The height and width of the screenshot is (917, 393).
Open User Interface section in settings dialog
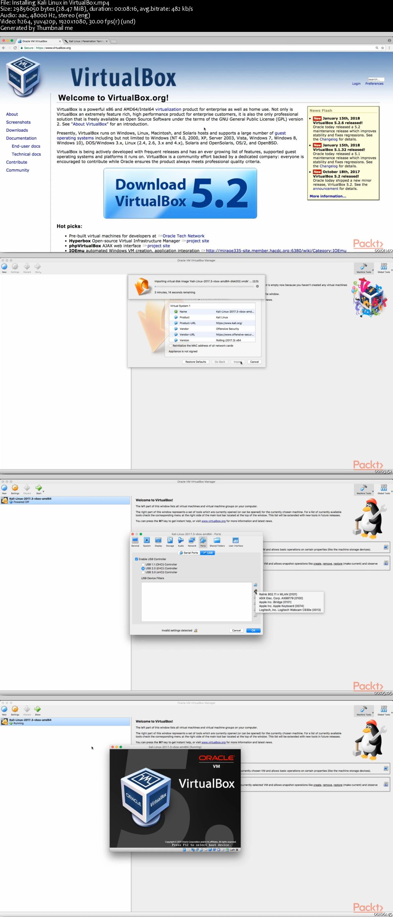236,542
